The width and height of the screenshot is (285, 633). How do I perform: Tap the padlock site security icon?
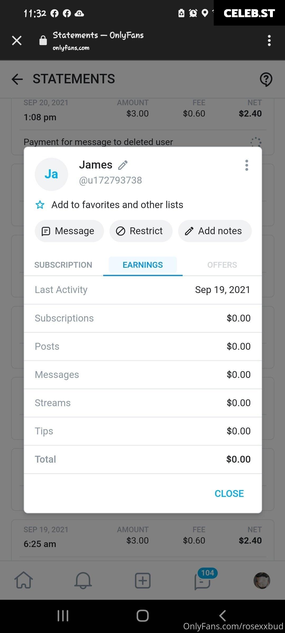43,40
